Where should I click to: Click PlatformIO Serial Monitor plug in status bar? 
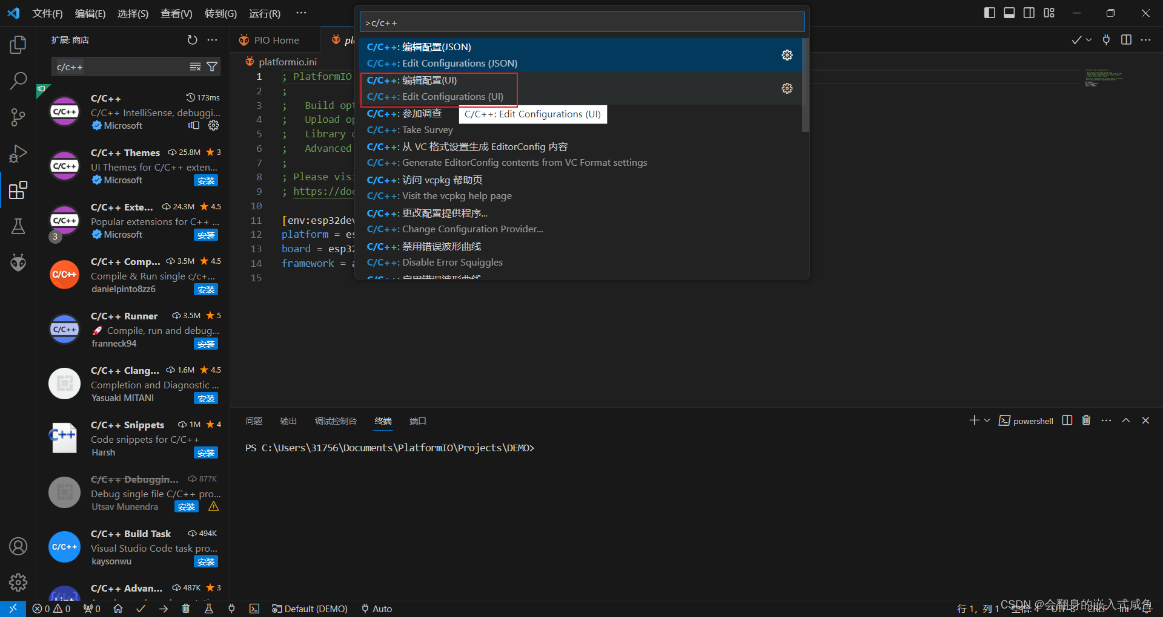pos(231,609)
